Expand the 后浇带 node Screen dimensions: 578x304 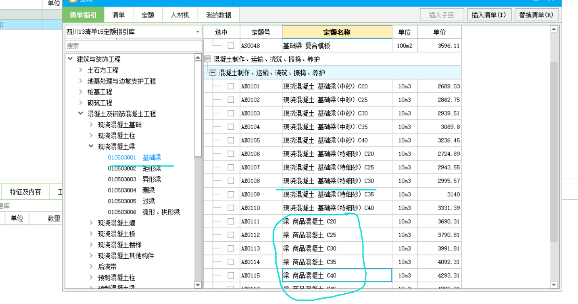[x=91, y=267]
